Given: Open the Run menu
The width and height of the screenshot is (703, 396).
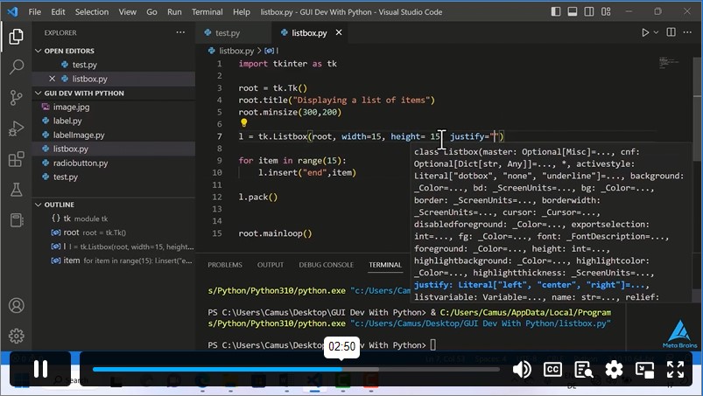Looking at the screenshot, I should pyautogui.click(x=174, y=12).
